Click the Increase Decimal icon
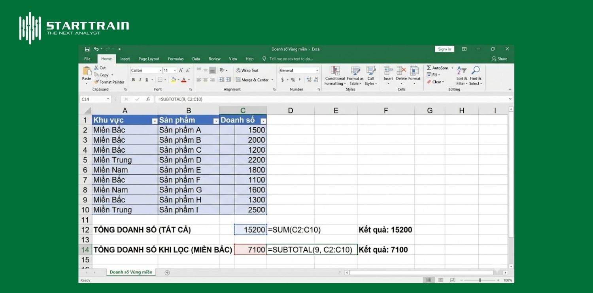The height and width of the screenshot is (293, 593). 309,79
